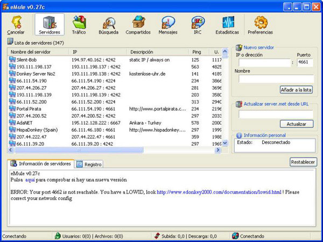Select the 193.111.198.139 server row

coord(115,95)
